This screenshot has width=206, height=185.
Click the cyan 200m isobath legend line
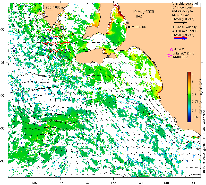[49, 10]
